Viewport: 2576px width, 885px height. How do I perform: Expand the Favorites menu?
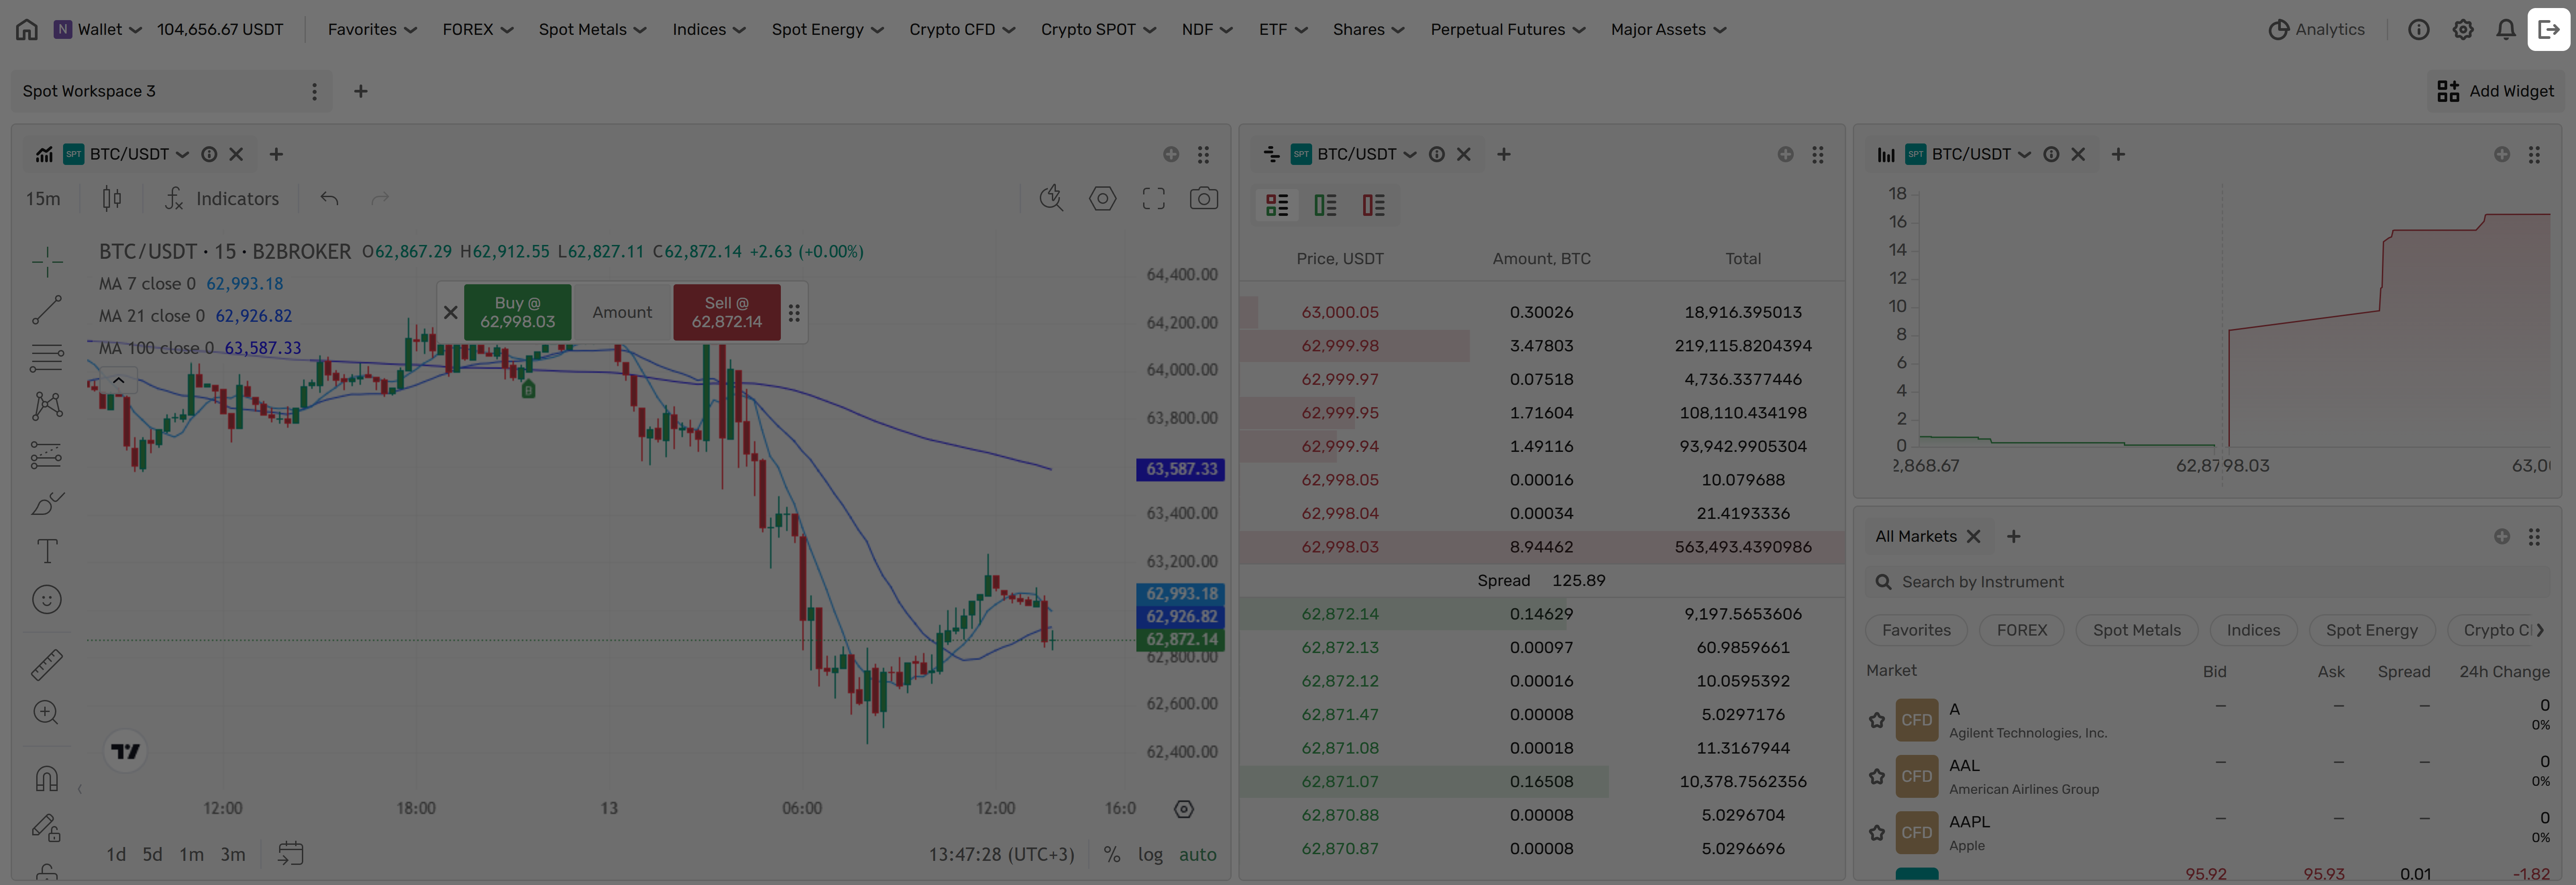[x=372, y=30]
